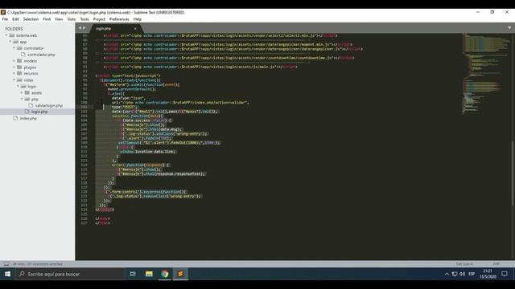Click the vertical editor scrollbar

click(513, 173)
